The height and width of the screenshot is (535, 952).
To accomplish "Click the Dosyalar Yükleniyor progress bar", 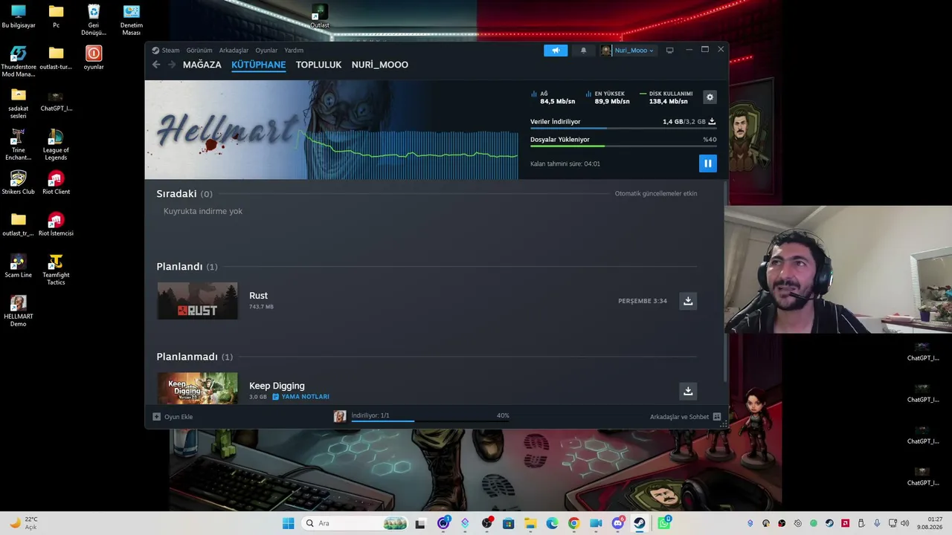I will coord(623,146).
